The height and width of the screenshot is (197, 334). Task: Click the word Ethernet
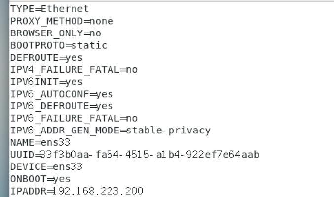[x=65, y=9]
